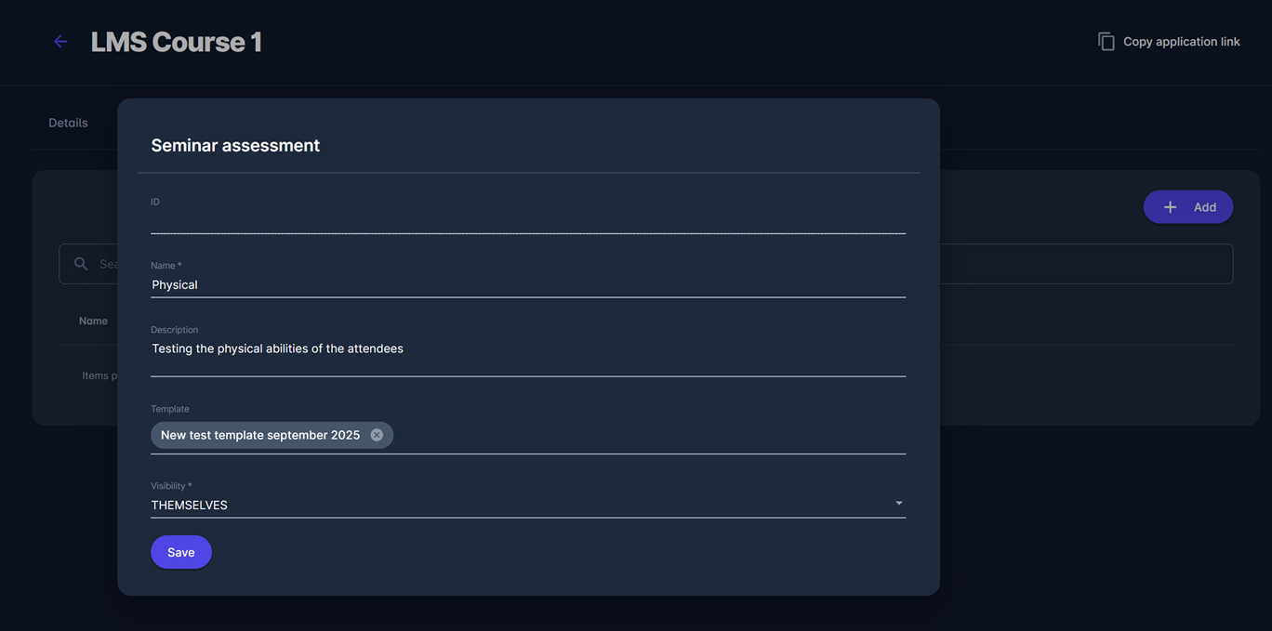The width and height of the screenshot is (1272, 631).
Task: Click the LMS Course 1 page heading
Action: (x=177, y=42)
